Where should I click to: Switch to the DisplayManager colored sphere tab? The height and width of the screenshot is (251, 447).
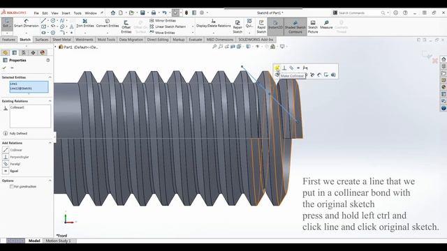pos(43,53)
